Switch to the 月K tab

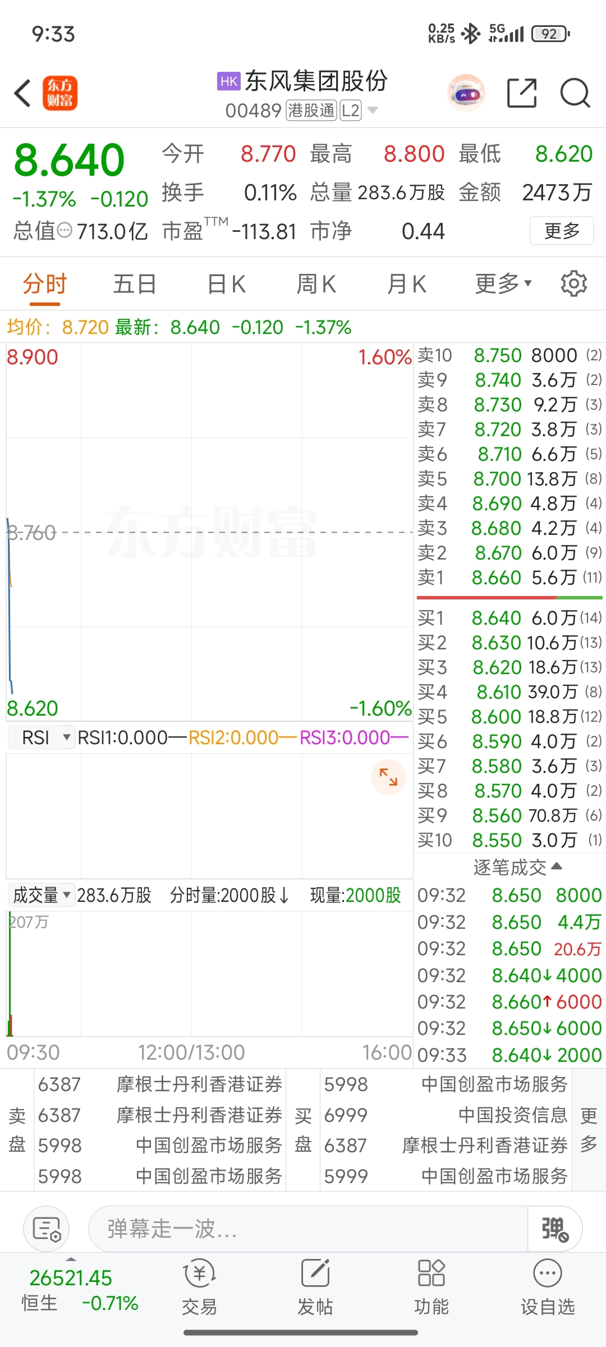(x=407, y=284)
